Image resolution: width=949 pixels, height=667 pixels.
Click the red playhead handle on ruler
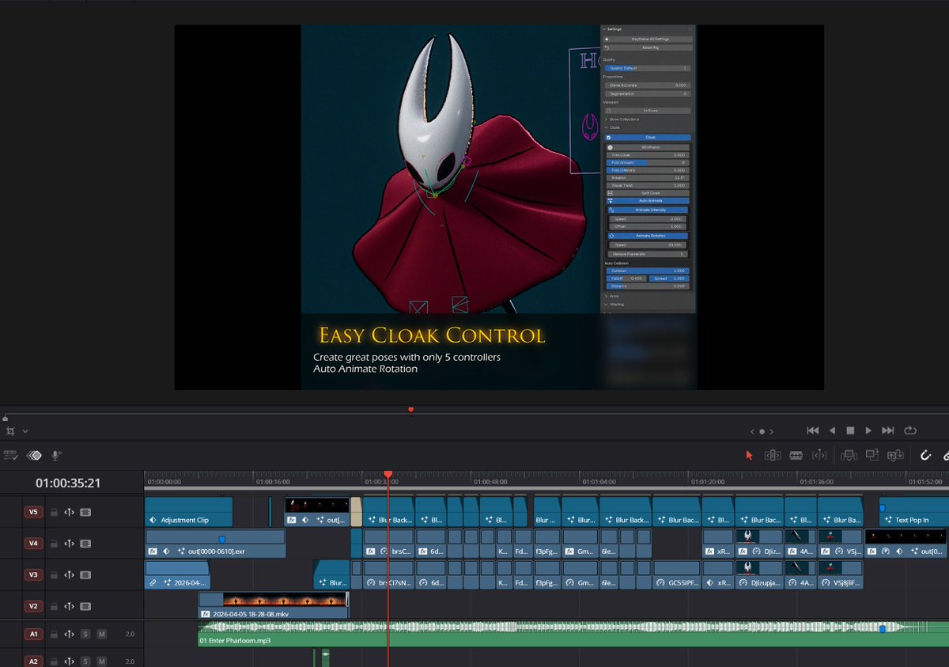(388, 474)
